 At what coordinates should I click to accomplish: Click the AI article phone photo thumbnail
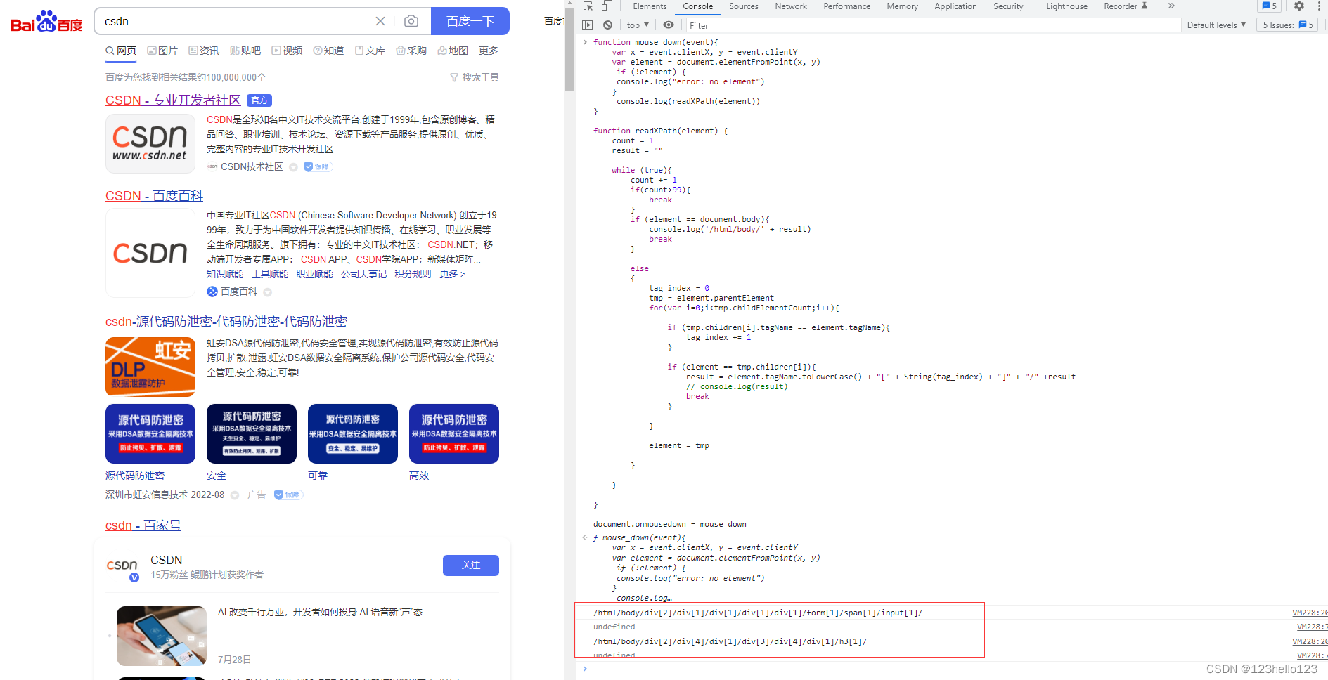162,636
